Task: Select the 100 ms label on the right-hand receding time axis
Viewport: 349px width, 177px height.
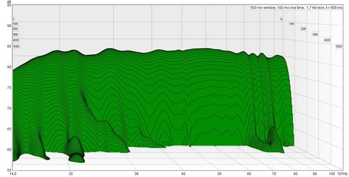Action: 292,24
